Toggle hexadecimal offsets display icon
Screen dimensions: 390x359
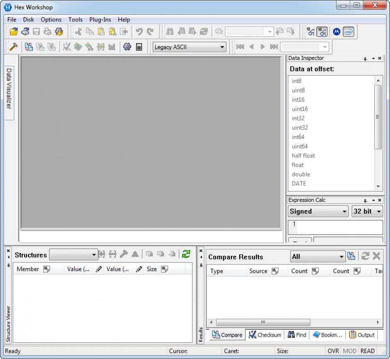pyautogui.click(x=322, y=32)
